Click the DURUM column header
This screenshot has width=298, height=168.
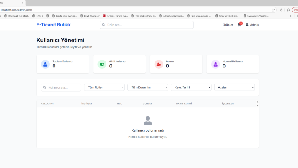(147, 104)
